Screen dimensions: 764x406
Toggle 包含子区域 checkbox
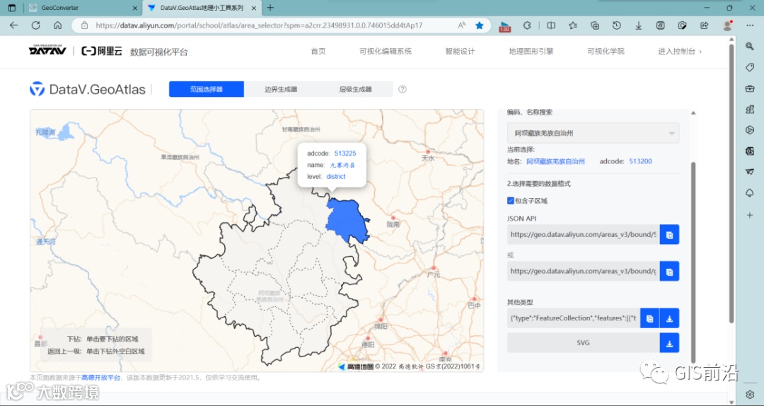(x=511, y=200)
